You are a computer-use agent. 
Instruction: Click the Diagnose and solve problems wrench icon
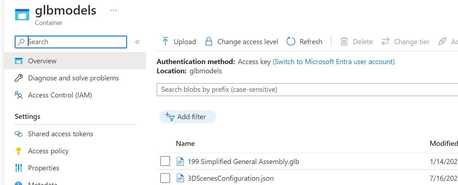click(19, 78)
